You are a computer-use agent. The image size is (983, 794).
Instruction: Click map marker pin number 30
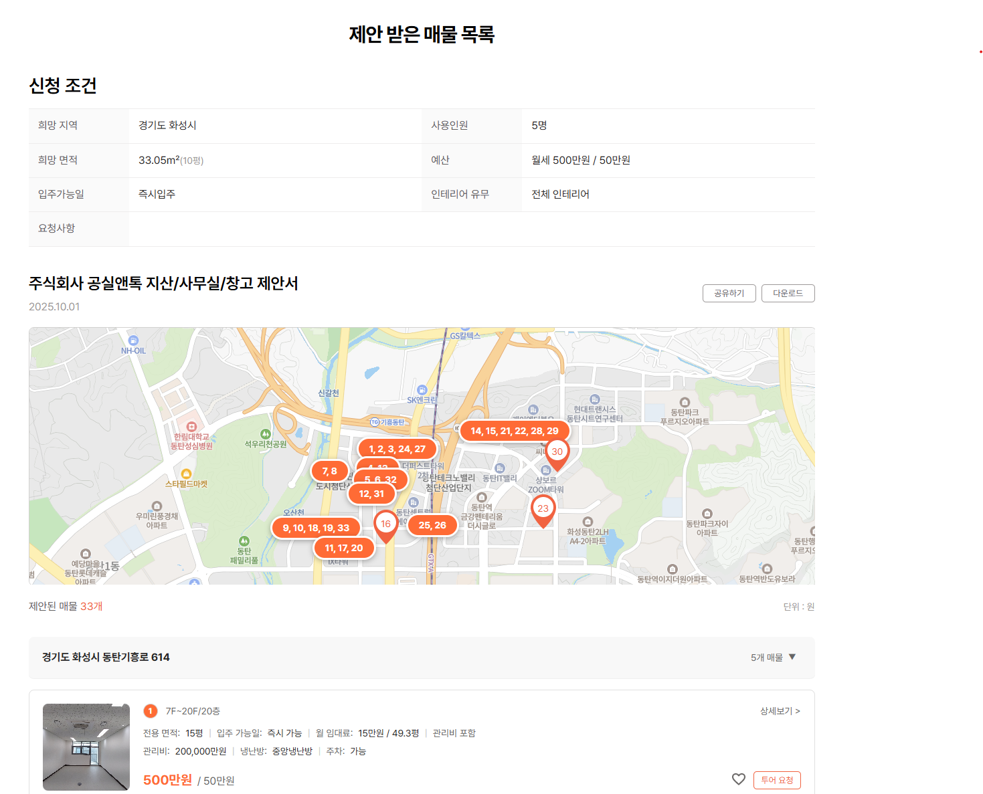tap(557, 452)
